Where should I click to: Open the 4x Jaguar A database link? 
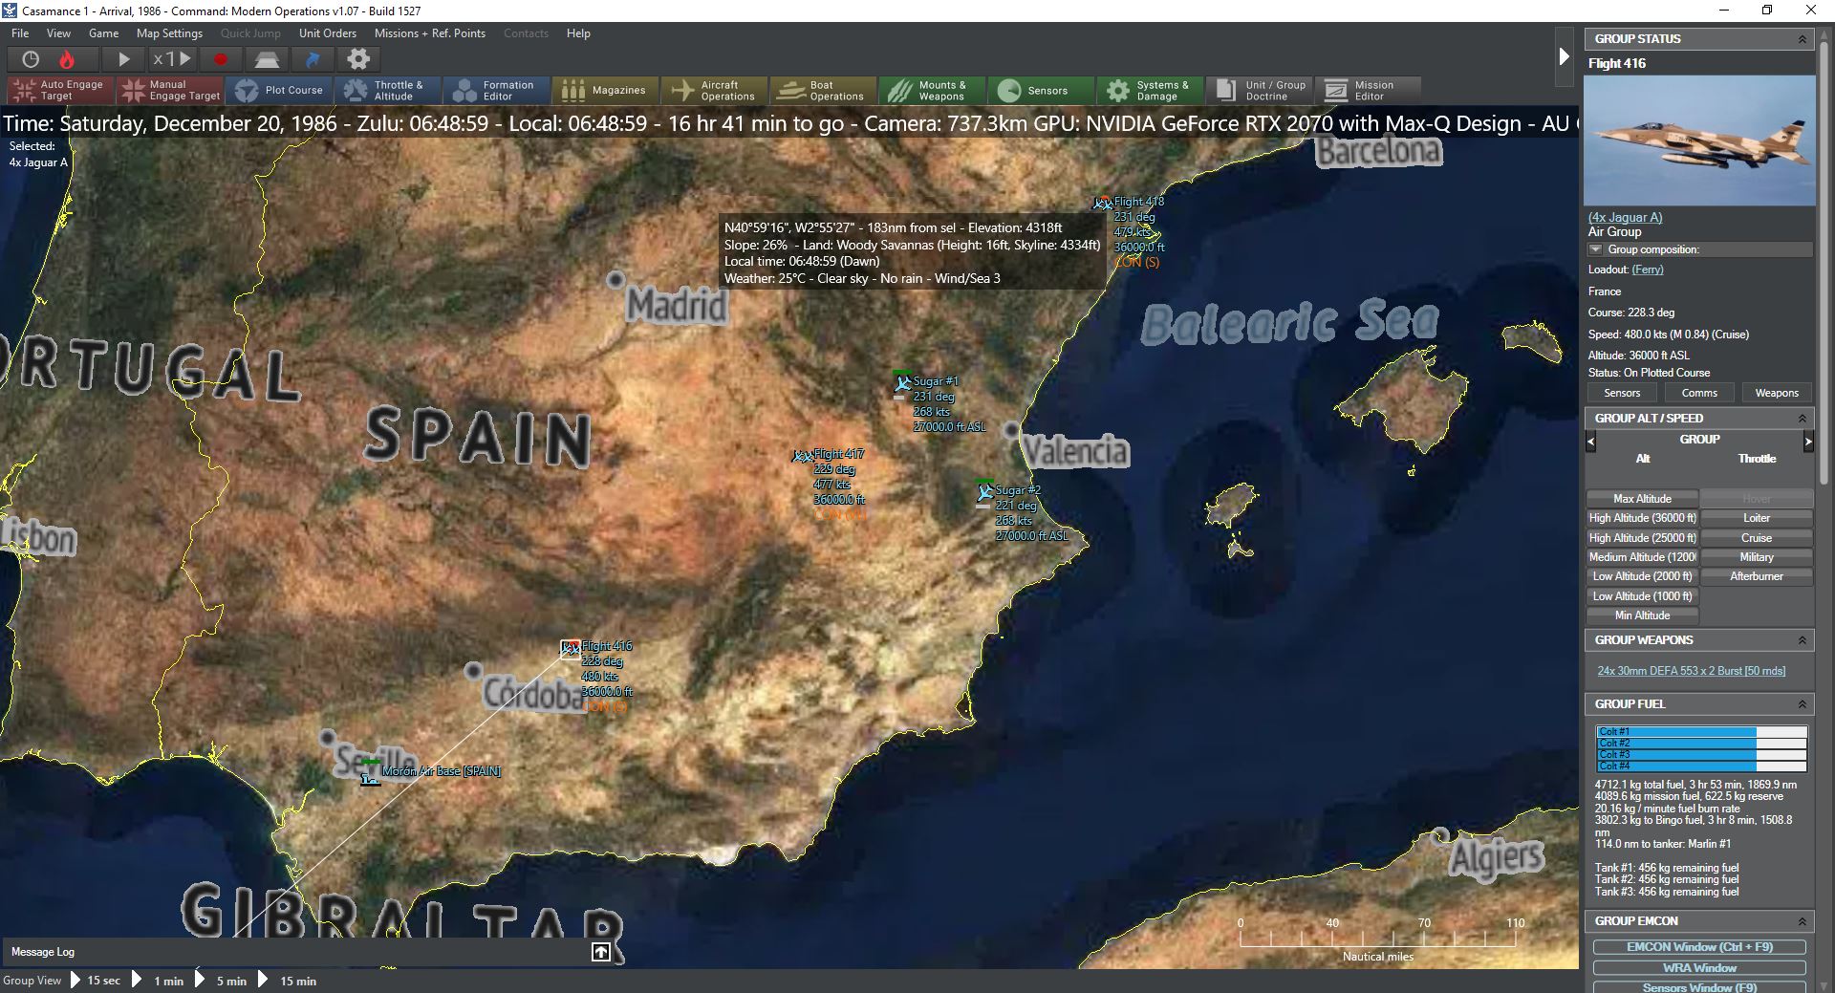click(x=1626, y=217)
